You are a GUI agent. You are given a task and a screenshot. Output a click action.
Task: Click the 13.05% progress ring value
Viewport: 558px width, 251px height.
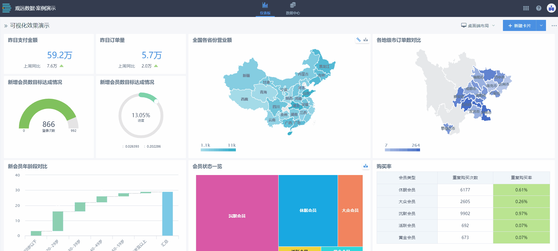point(141,115)
